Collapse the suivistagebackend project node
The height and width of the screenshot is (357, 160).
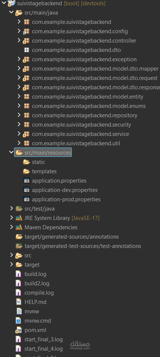point(4,3)
